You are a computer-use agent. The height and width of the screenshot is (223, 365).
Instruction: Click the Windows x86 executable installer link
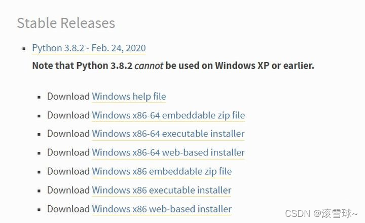tap(162, 190)
